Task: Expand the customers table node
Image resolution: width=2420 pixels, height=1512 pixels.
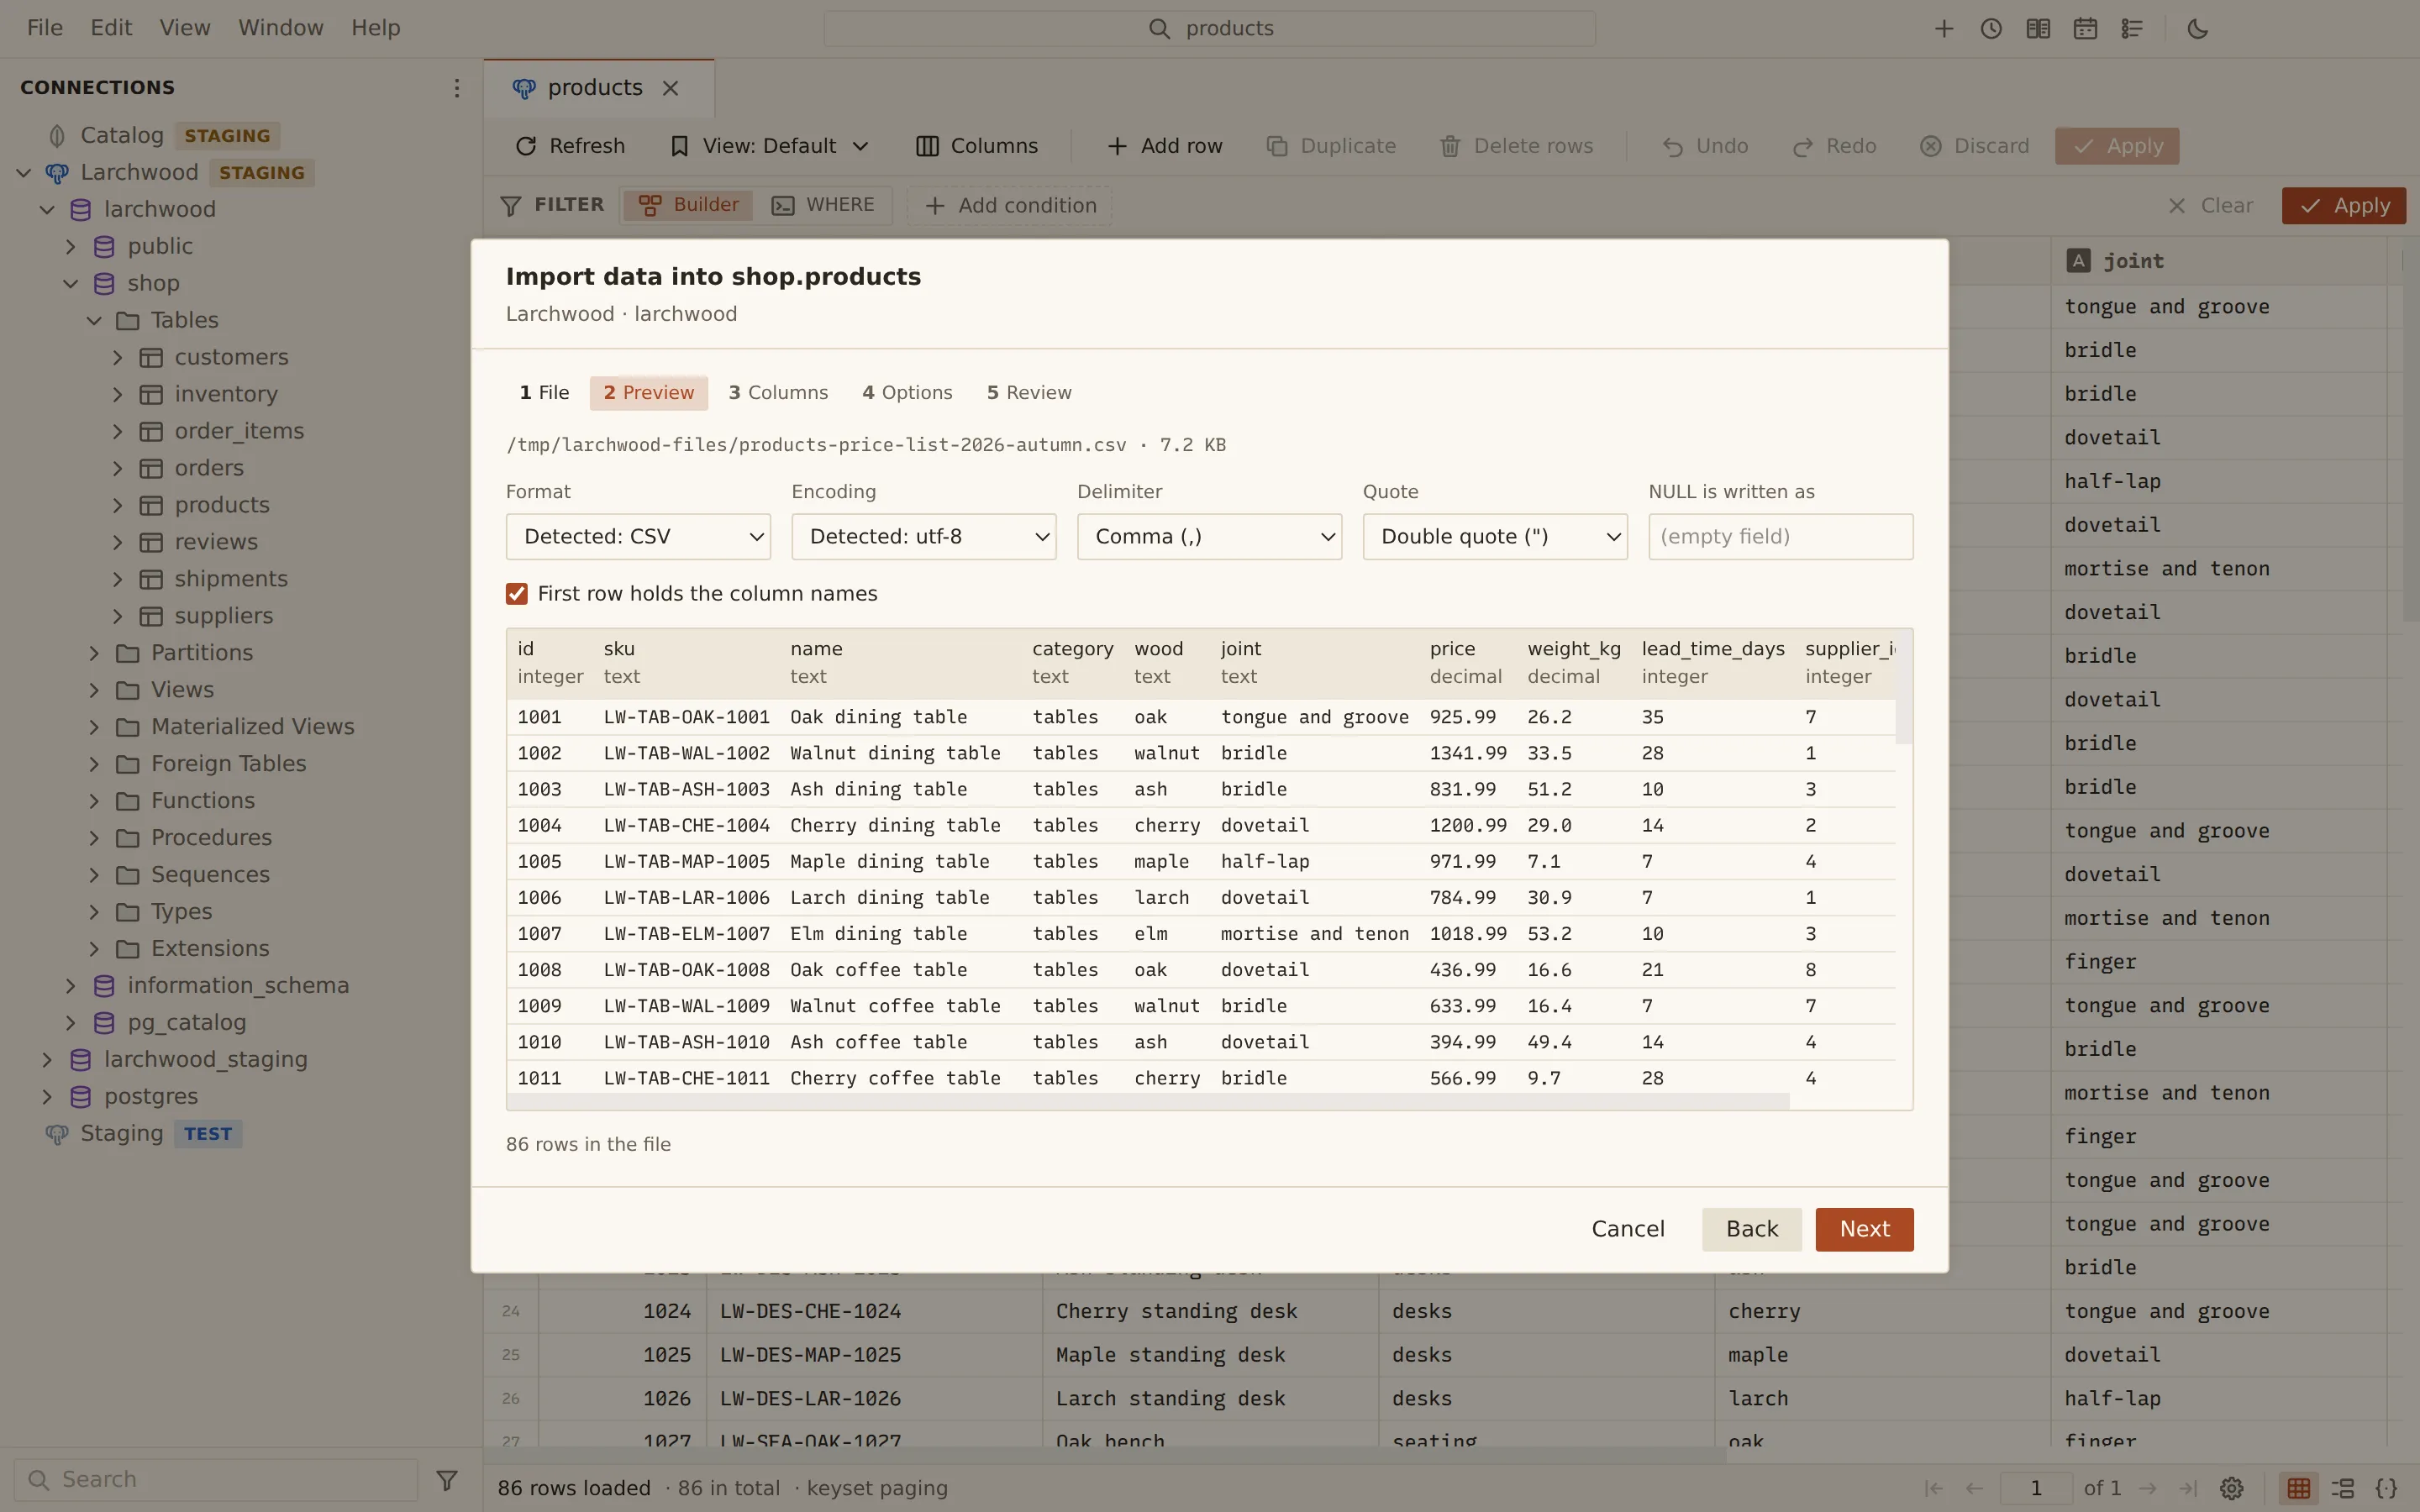Action: (x=118, y=357)
